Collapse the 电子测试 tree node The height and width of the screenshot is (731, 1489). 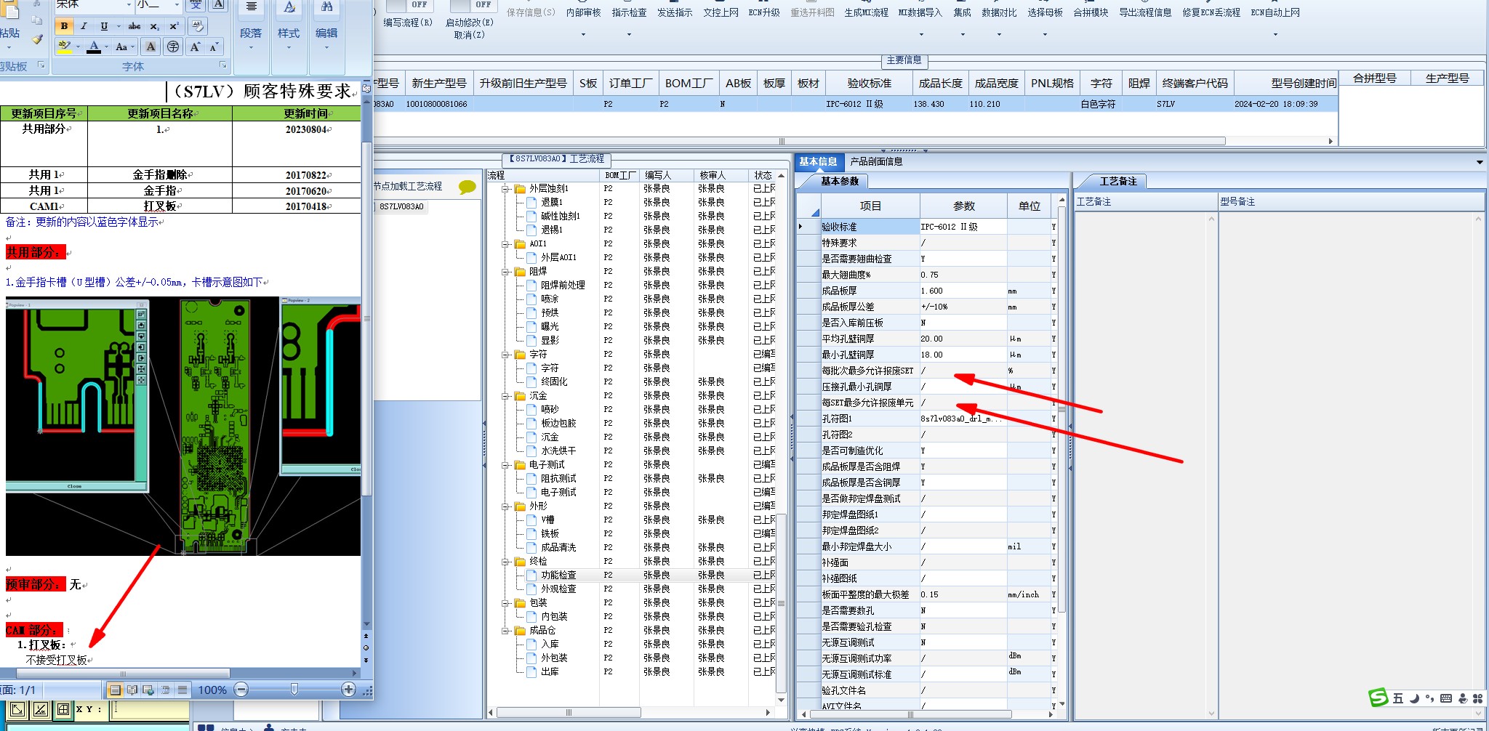[505, 465]
